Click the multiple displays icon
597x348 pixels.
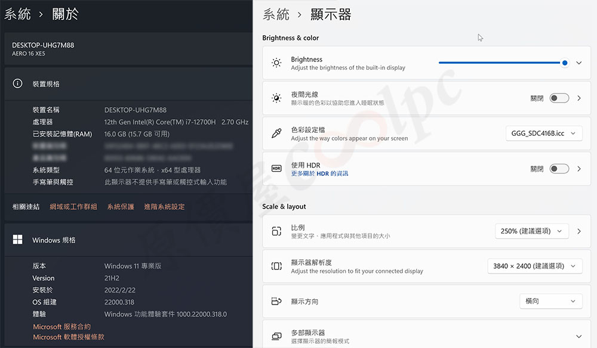(x=276, y=337)
